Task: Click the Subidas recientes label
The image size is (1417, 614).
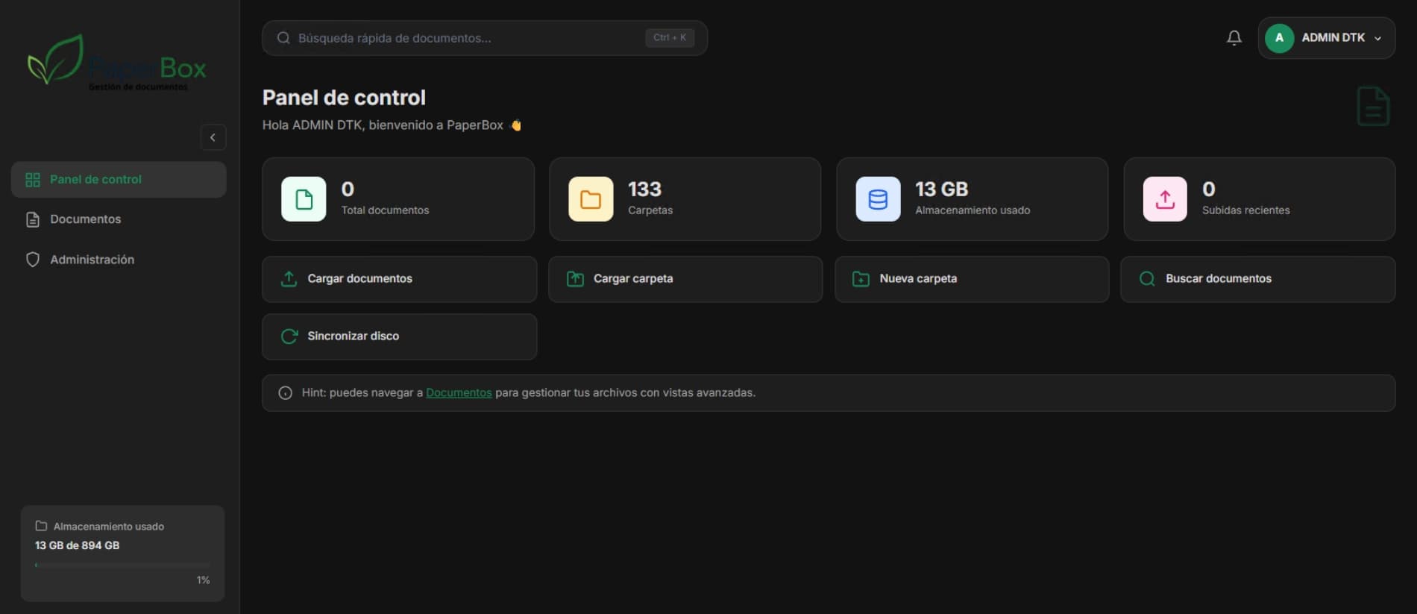Action: (1245, 210)
